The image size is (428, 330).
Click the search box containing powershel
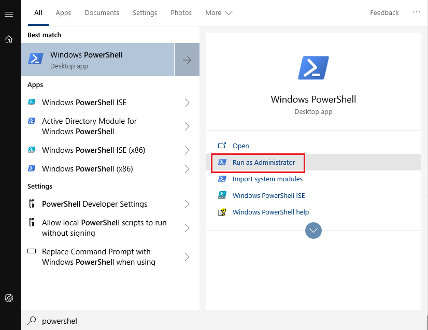coord(224,321)
